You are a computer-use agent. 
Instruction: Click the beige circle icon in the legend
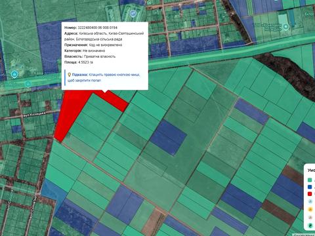tap(310, 217)
